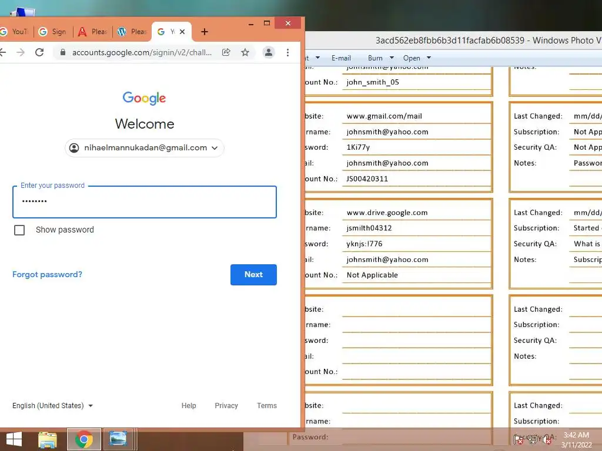Click the Google logo
The width and height of the screenshot is (602, 451).
coord(145,98)
